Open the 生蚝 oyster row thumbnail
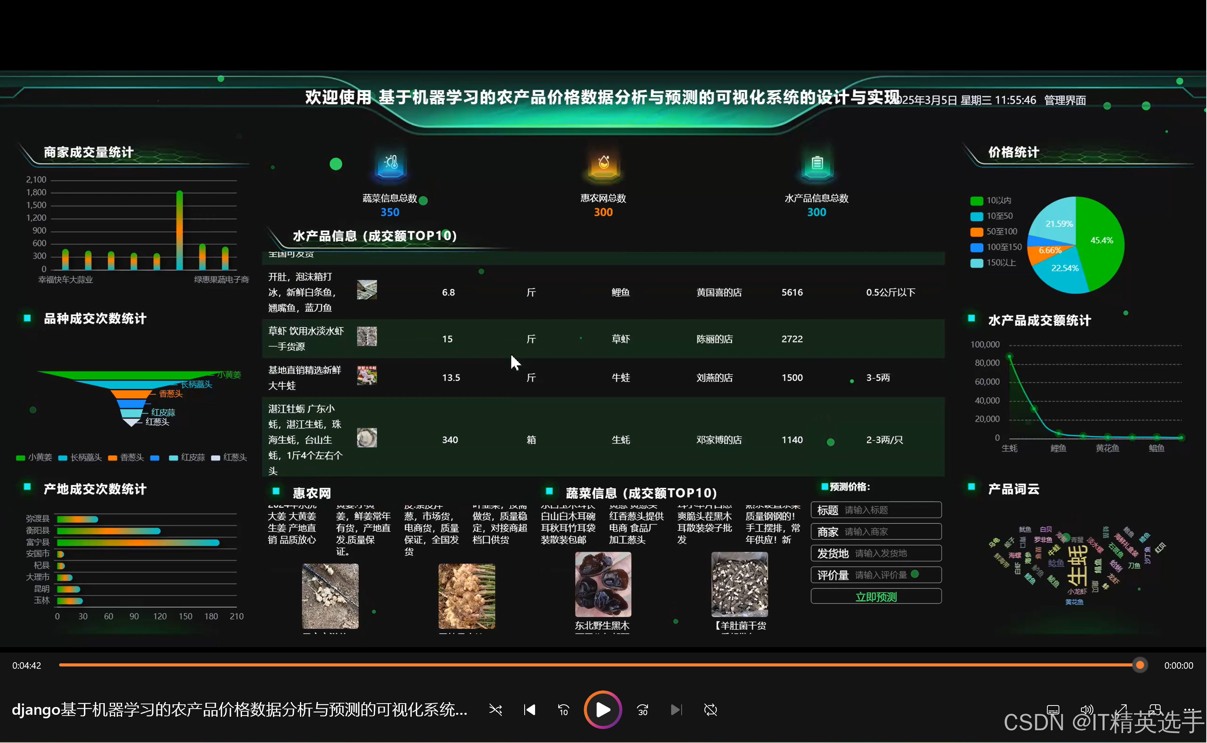The image size is (1207, 743). (x=367, y=437)
